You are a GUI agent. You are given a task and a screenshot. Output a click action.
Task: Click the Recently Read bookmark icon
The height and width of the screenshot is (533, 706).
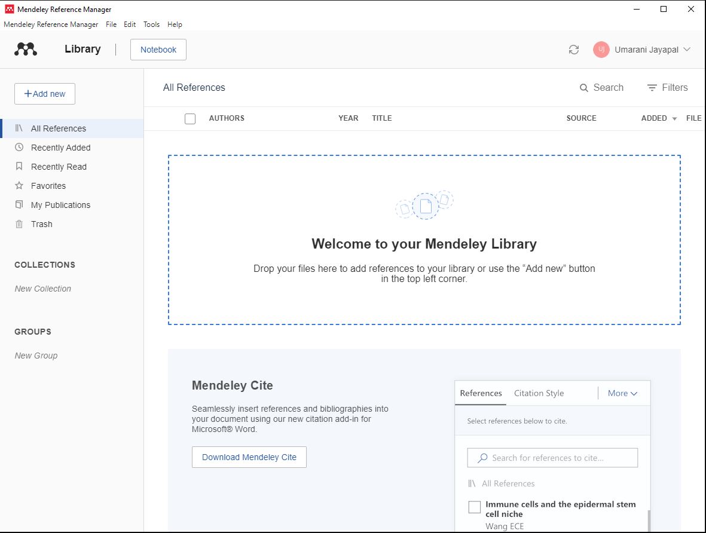click(19, 166)
